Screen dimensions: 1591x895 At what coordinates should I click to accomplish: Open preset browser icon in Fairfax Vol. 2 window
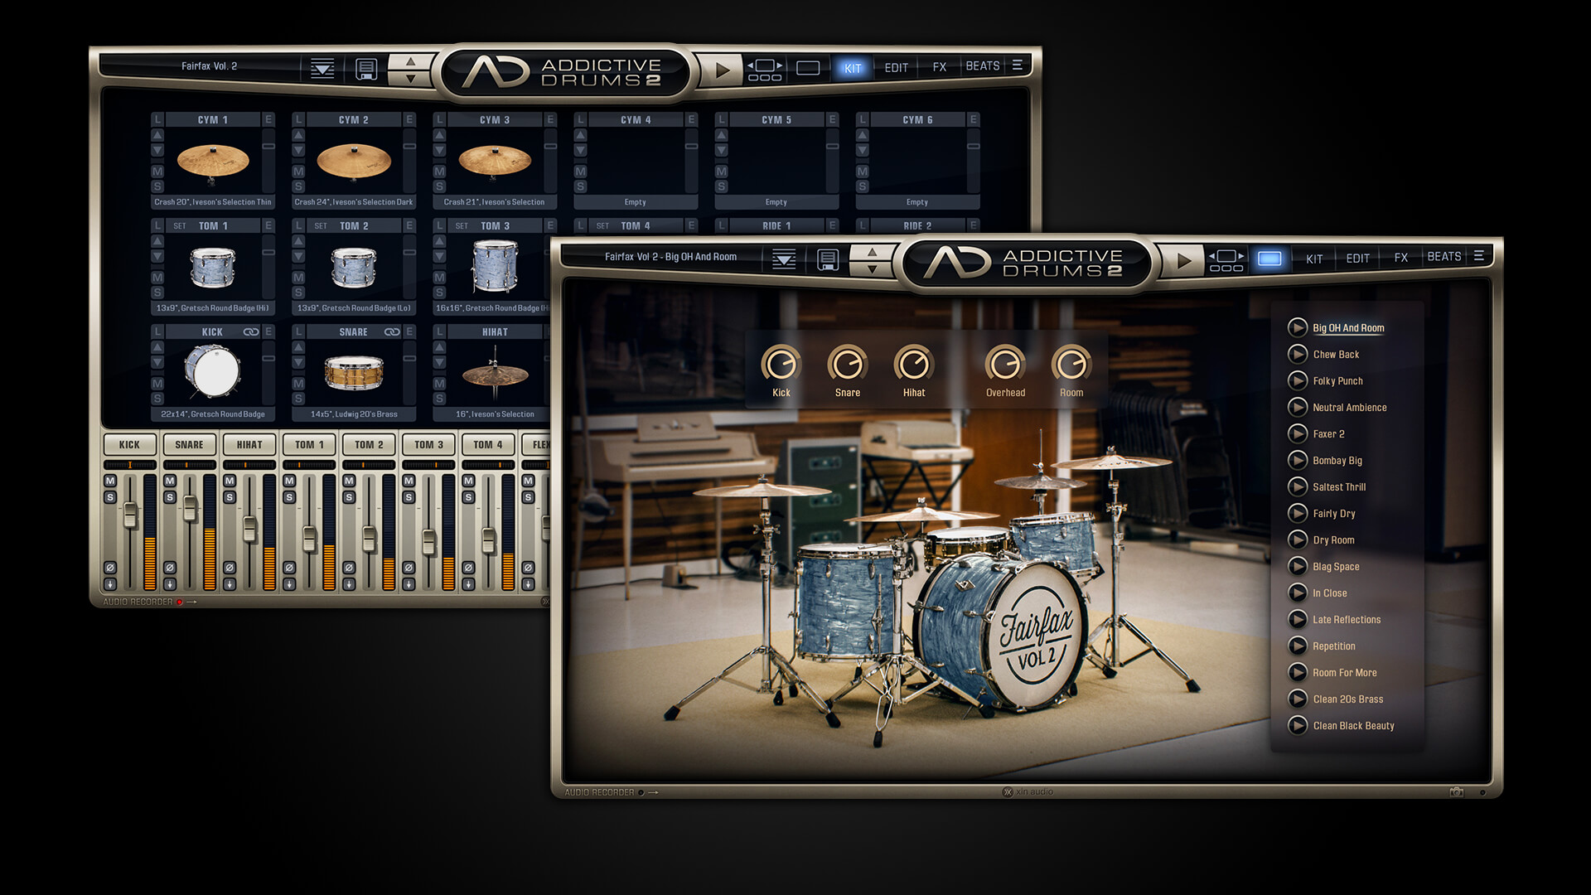click(x=322, y=69)
